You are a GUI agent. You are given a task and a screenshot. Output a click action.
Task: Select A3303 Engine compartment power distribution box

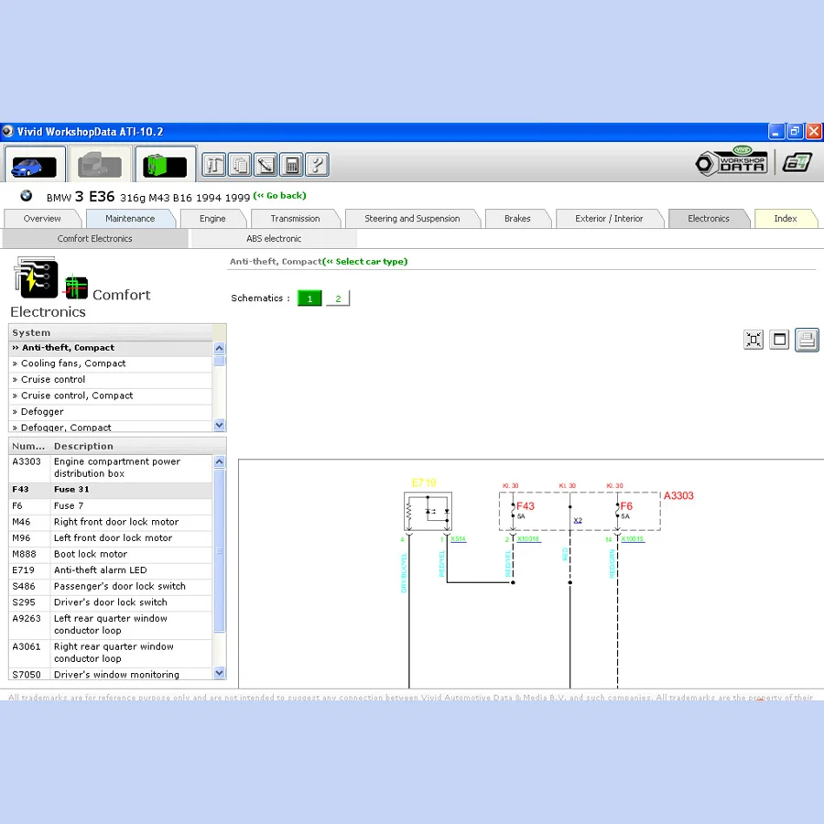click(x=111, y=468)
